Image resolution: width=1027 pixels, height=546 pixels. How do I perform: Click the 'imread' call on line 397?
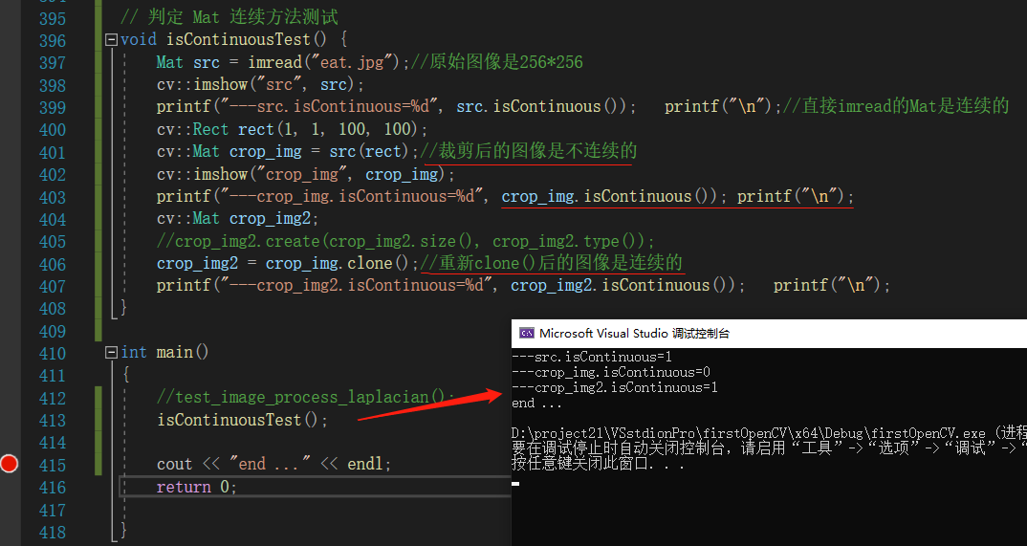[274, 62]
